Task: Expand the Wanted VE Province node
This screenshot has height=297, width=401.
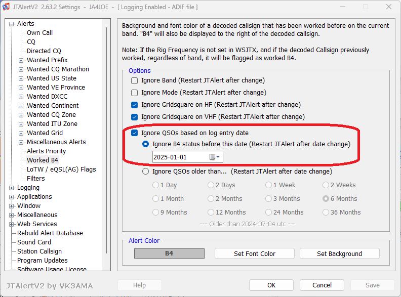Action: tap(21, 88)
